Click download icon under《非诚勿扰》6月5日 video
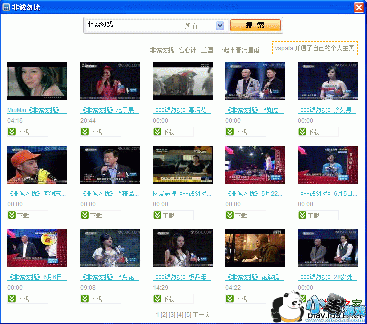The height and width of the screenshot is (324, 367). pyautogui.click(x=303, y=215)
